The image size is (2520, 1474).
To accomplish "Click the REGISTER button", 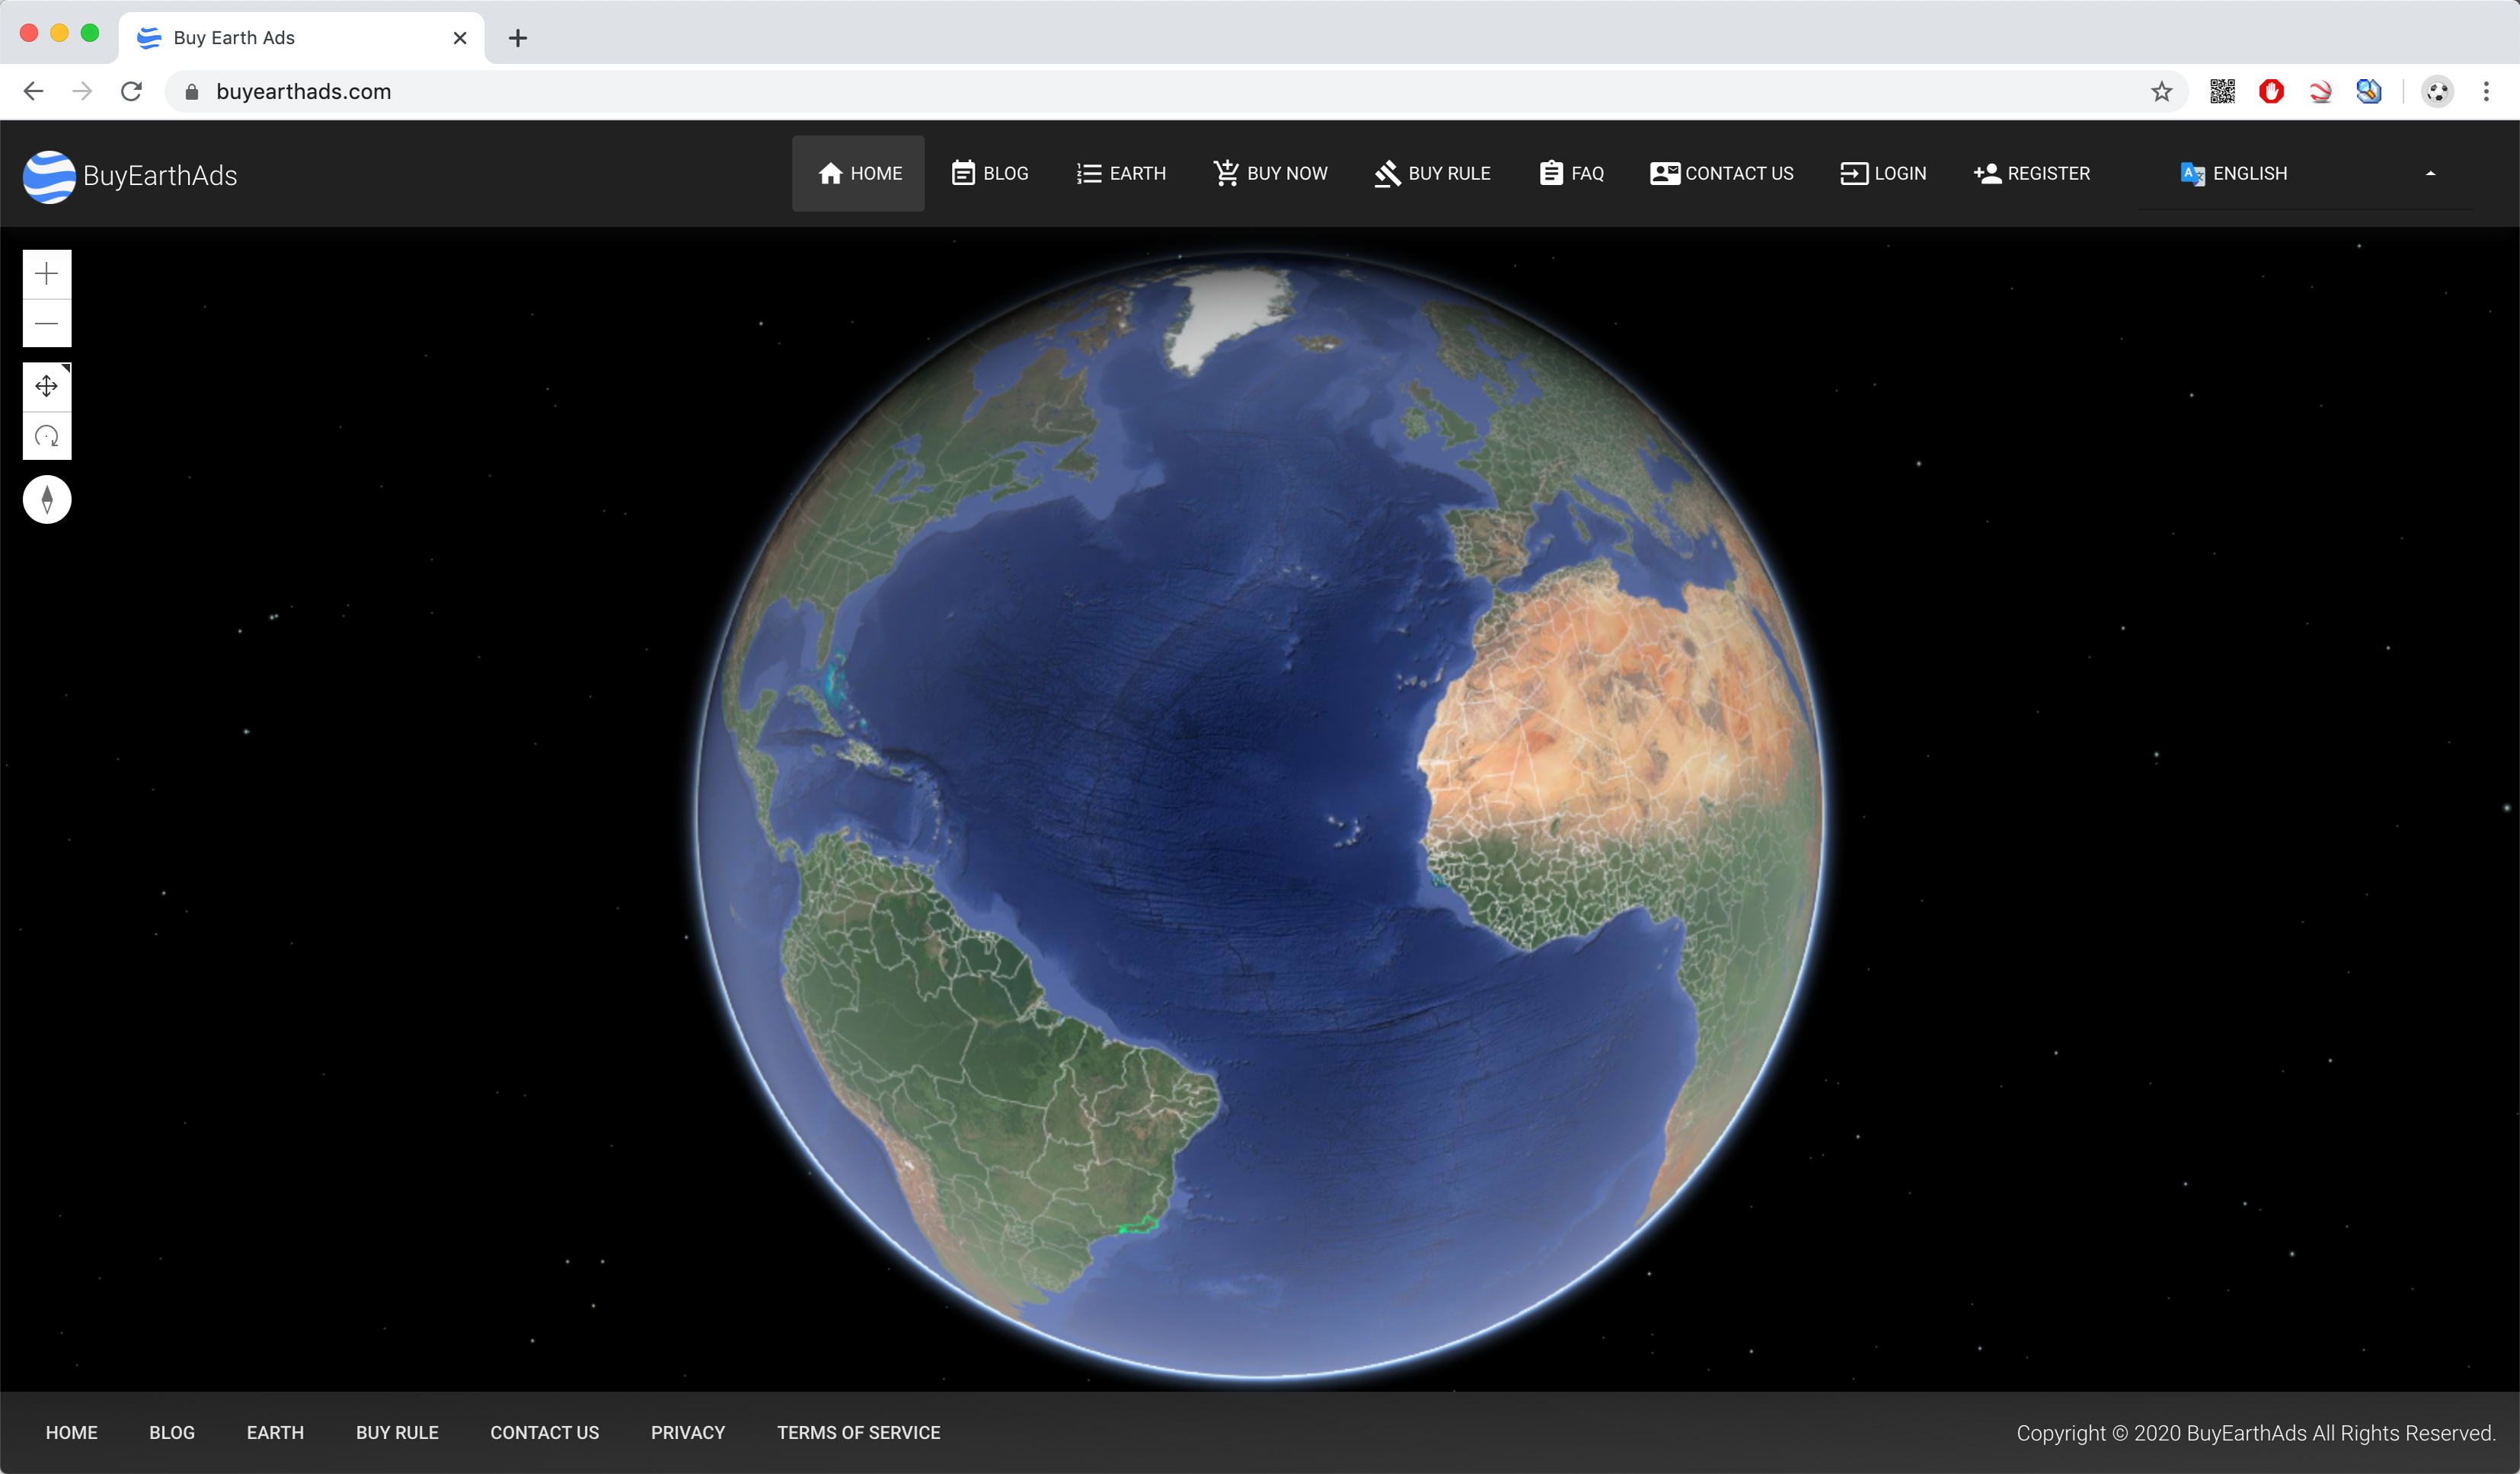I will tap(2032, 174).
